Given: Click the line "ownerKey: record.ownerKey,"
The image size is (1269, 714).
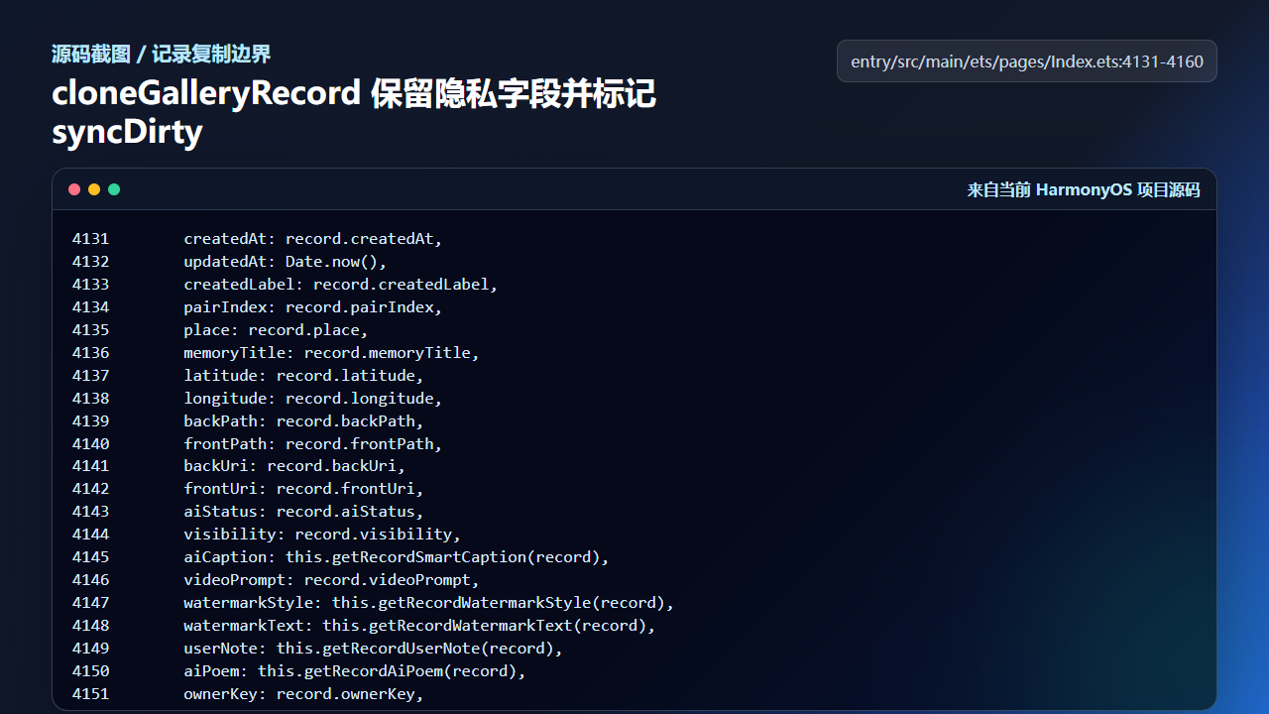Looking at the screenshot, I should (x=304, y=694).
